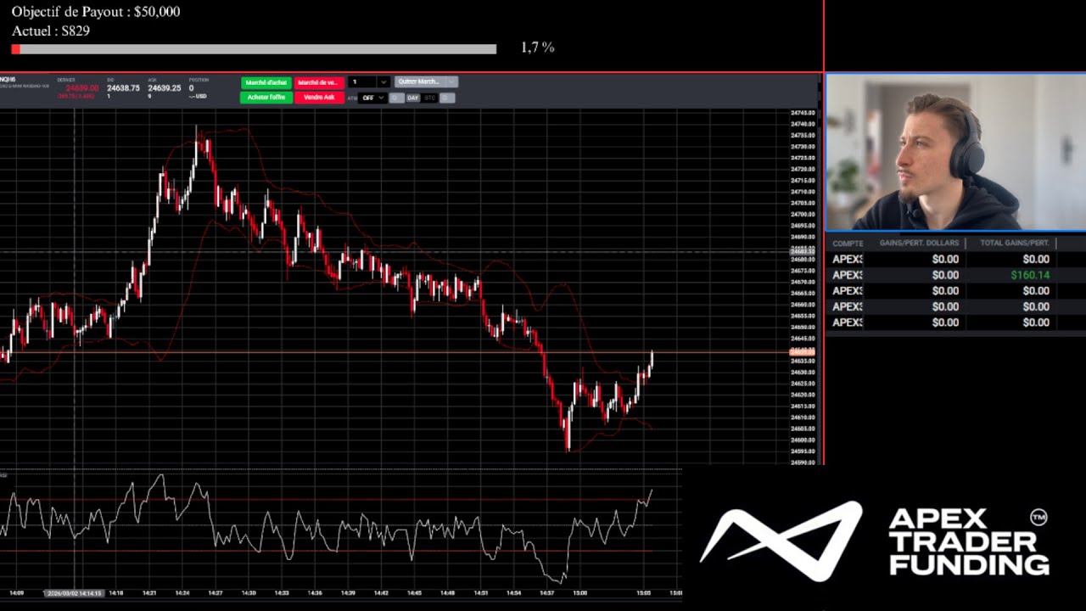
Task: Click the green Marché d'achat buy button
Action: tap(266, 82)
